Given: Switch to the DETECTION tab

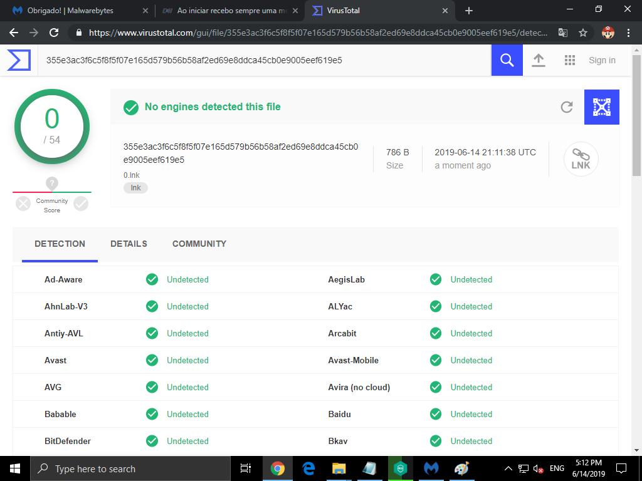Looking at the screenshot, I should [x=60, y=244].
